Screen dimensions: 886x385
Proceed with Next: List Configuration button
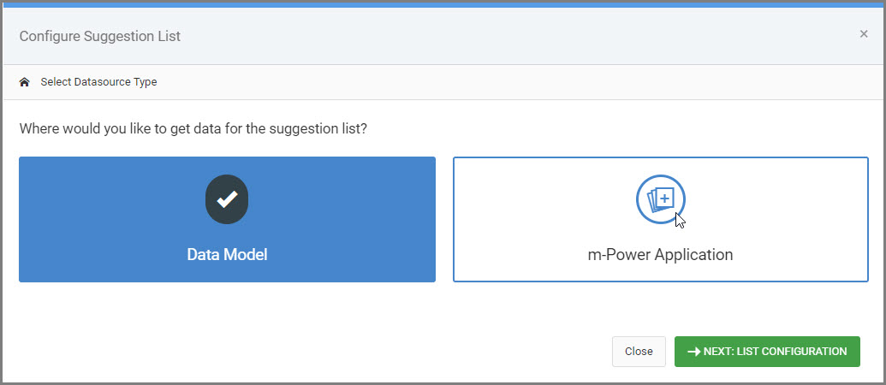coord(767,352)
